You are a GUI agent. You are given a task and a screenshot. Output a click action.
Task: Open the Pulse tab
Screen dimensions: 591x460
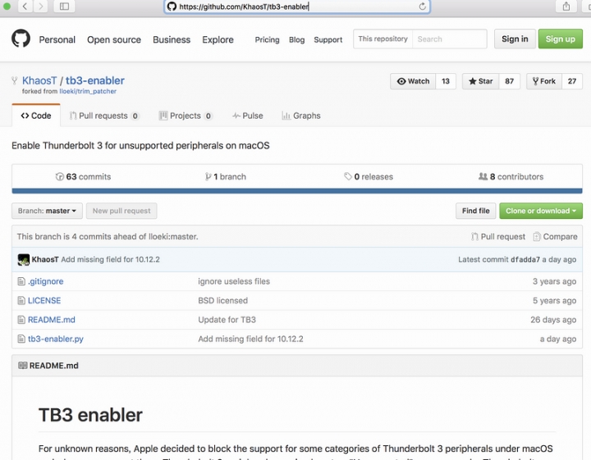click(248, 116)
